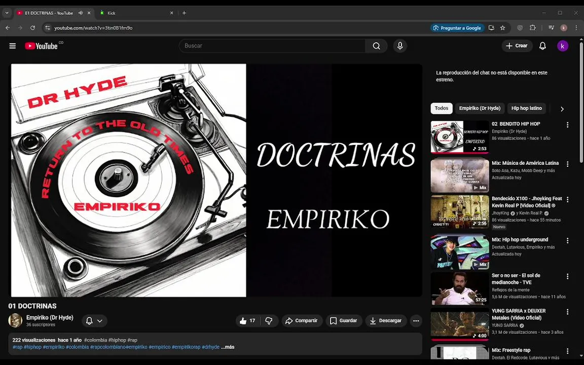Open more actions menu beside Descargar
584x365 pixels.
click(x=416, y=321)
